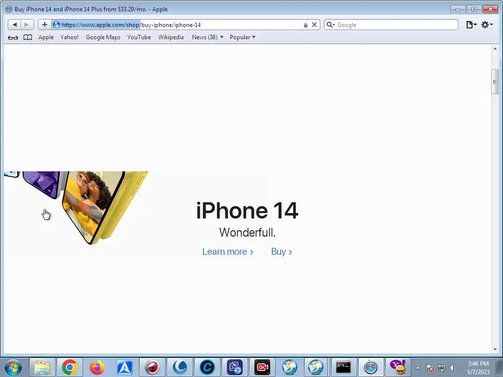Open the YouTube bookmark
The height and width of the screenshot is (377, 503).
139,37
